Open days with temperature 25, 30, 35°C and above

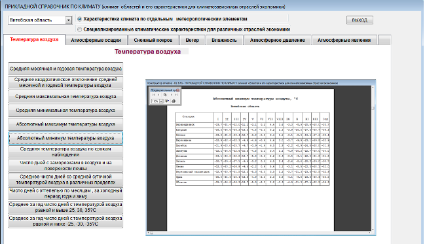tap(65, 207)
